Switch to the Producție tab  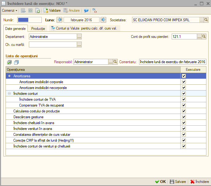[38, 28]
